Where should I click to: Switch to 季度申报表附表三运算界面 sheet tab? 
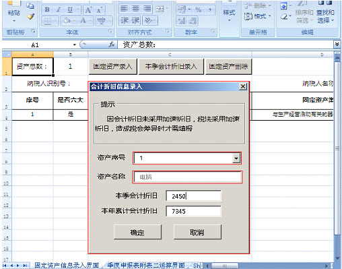[x=146, y=265]
